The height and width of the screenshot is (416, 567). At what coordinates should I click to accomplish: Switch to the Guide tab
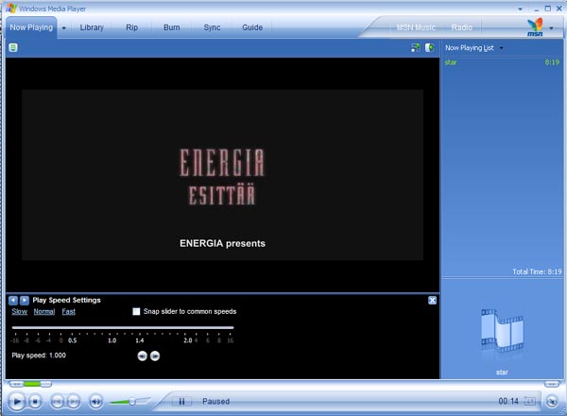(x=252, y=27)
